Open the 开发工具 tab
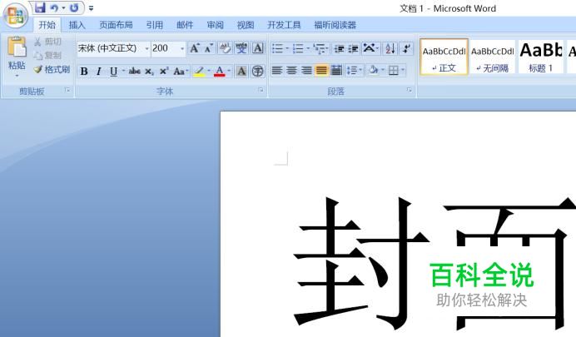The image size is (576, 337). tap(284, 25)
